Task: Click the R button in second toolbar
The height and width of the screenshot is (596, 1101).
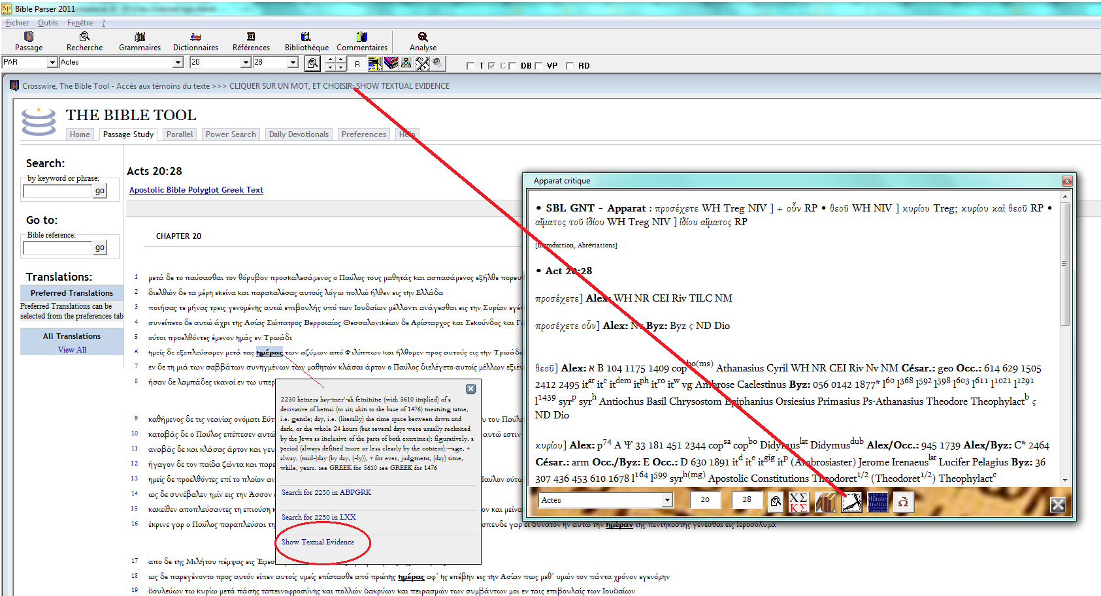Action: (x=357, y=63)
